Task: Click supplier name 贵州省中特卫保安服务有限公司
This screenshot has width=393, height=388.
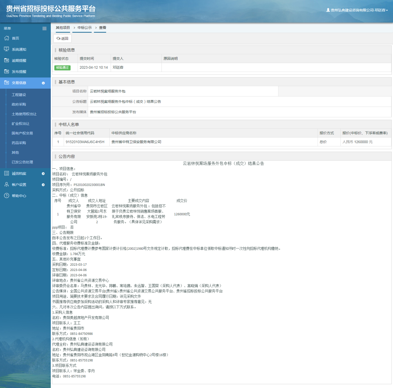Action: click(x=136, y=142)
